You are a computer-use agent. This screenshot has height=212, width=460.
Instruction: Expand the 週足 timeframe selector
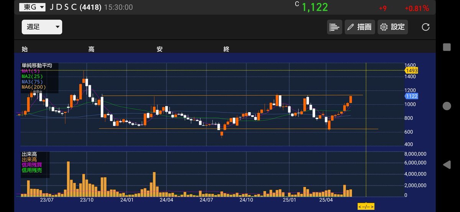42,27
